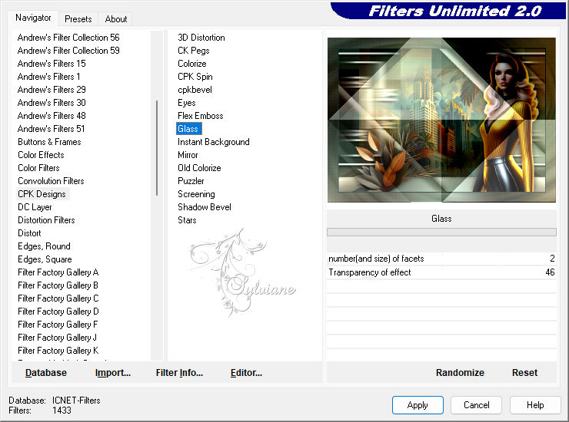Select Color Filters category
The image size is (569, 422).
(38, 168)
